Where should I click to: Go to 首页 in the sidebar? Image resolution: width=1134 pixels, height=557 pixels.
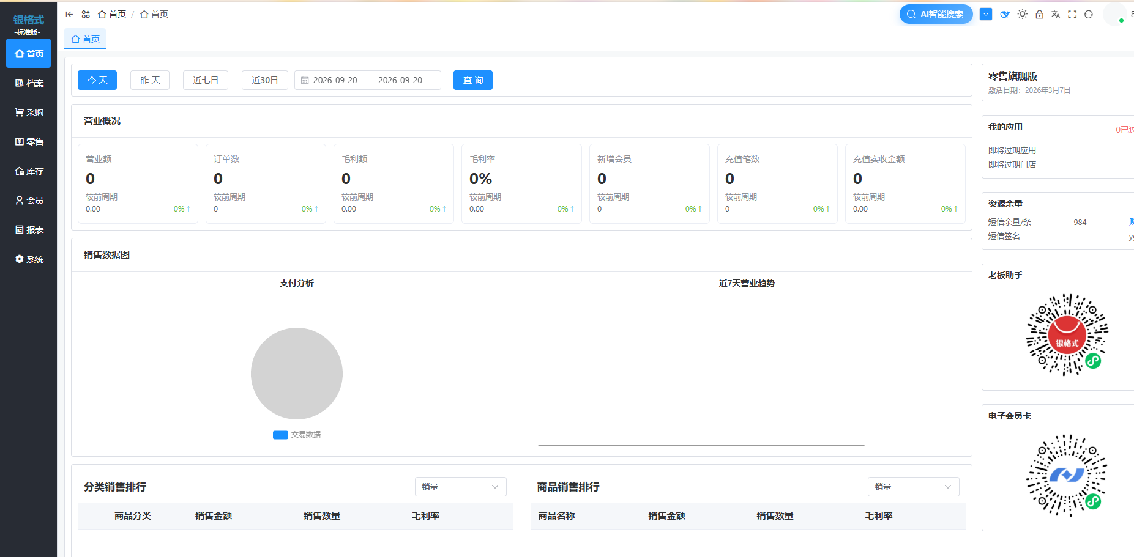pyautogui.click(x=29, y=54)
